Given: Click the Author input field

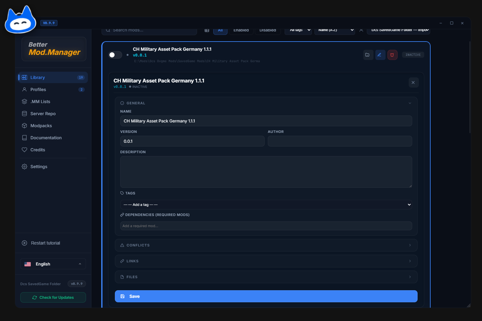Looking at the screenshot, I should 340,141.
